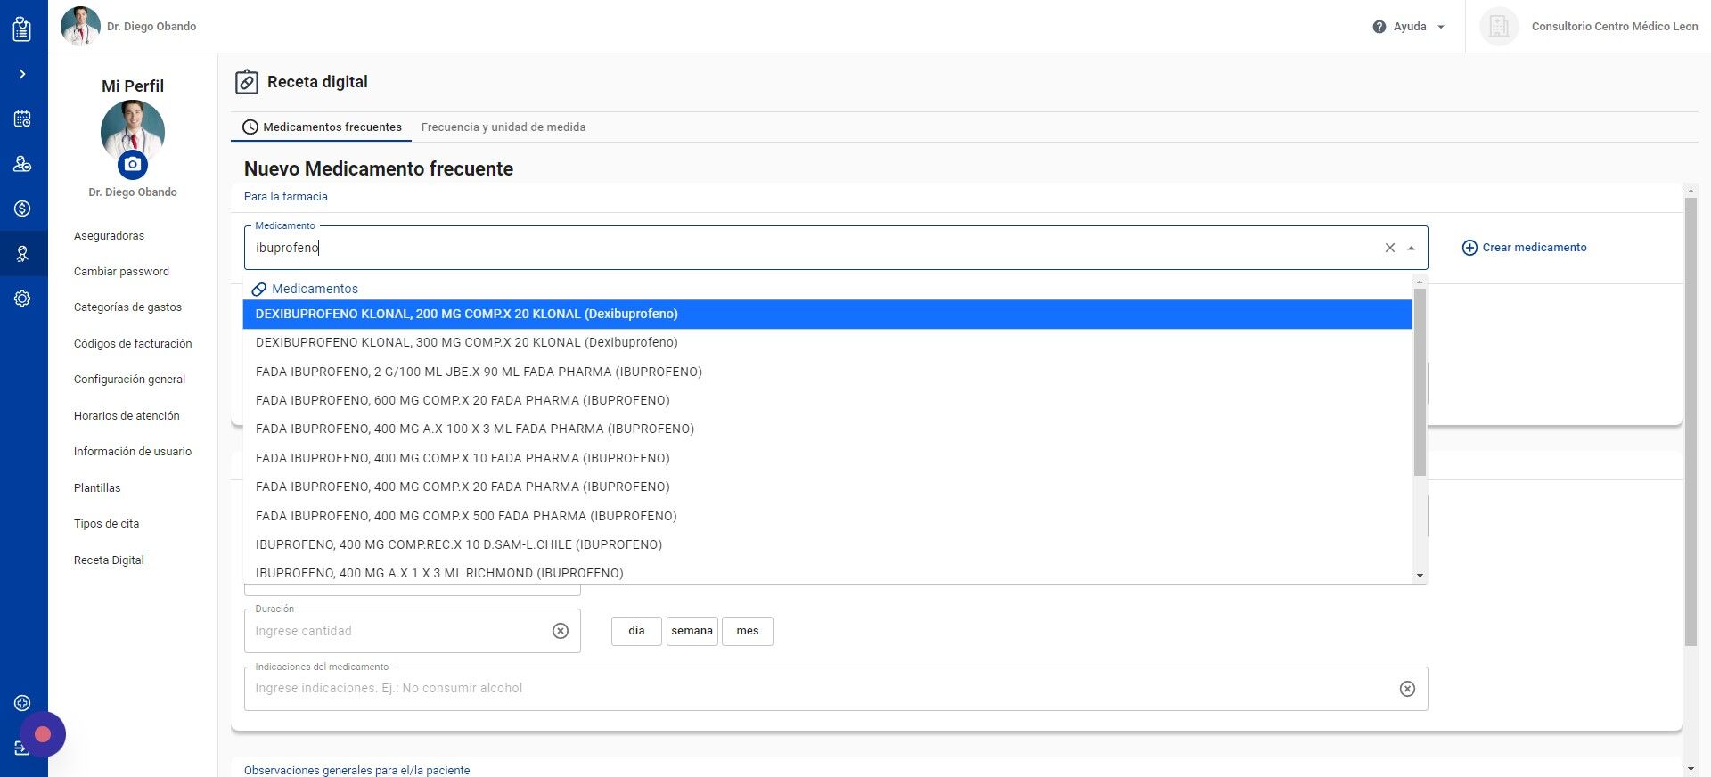The image size is (1711, 777).
Task: Open Categorías de gastos
Action: (127, 307)
